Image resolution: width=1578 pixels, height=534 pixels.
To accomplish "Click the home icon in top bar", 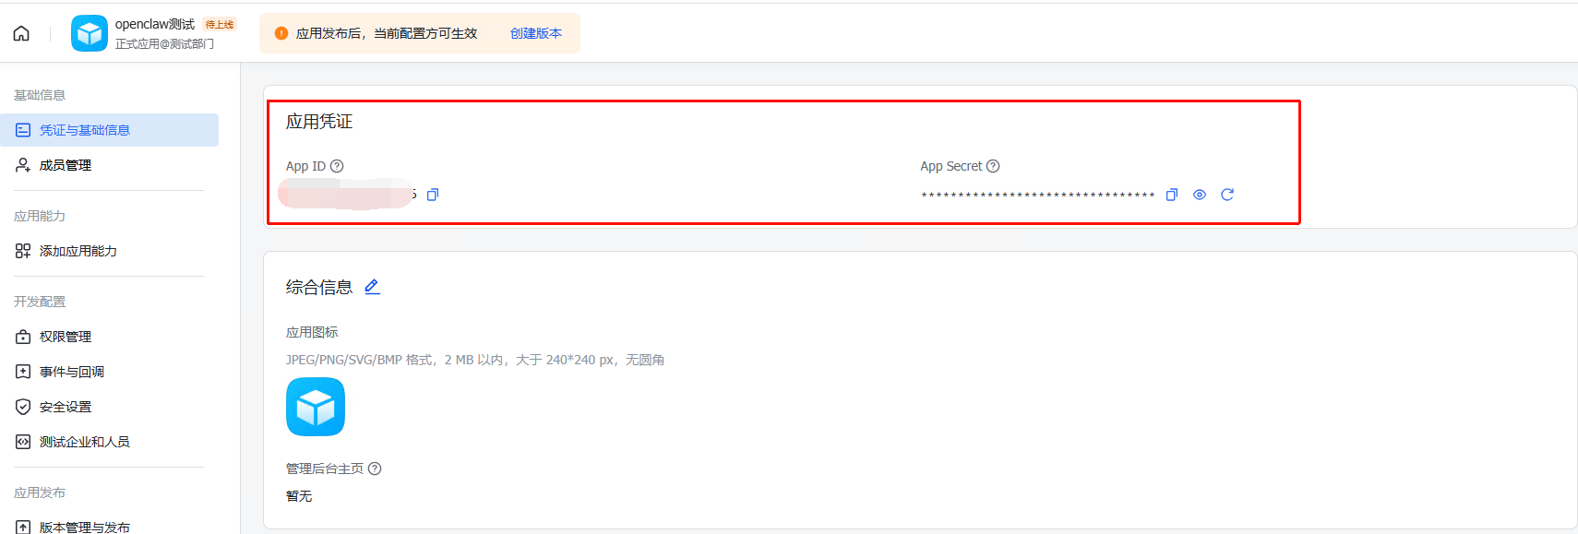I will [x=21, y=34].
